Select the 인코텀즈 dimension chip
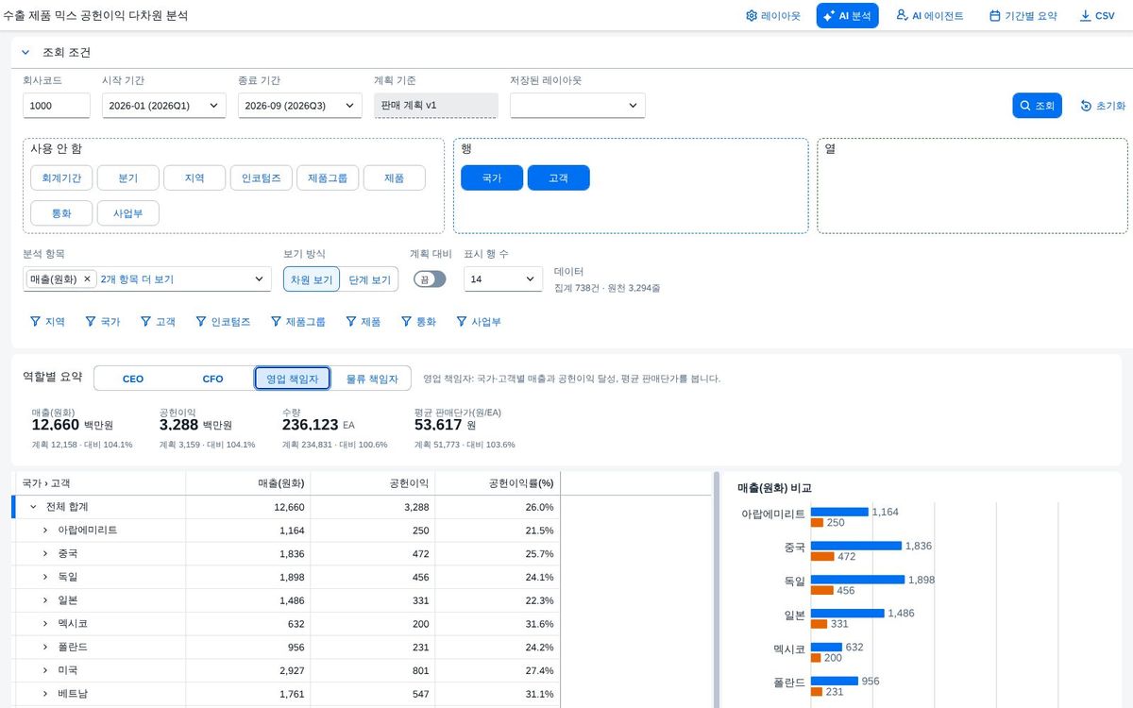 (x=261, y=178)
